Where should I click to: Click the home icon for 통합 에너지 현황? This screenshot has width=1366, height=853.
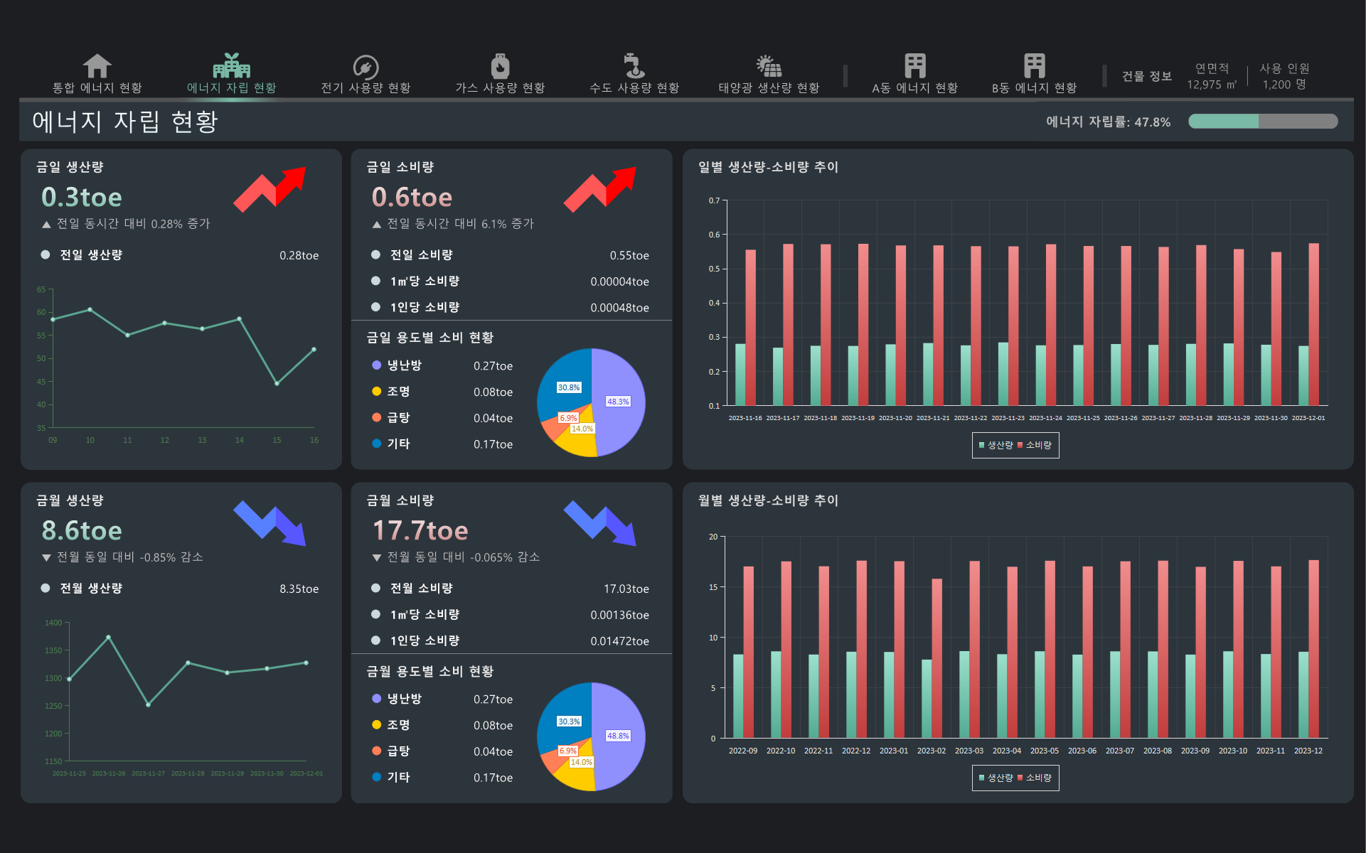pos(97,66)
